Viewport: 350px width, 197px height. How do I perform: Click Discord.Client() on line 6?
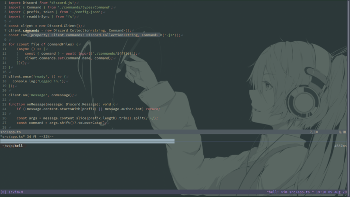pos(65,26)
